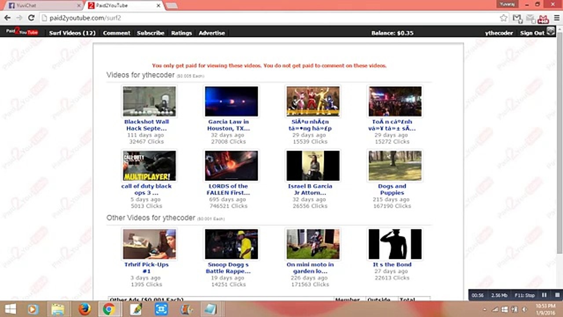Image resolution: width=563 pixels, height=317 pixels.
Task: Show hidden system tray icons
Action: pyautogui.click(x=484, y=309)
